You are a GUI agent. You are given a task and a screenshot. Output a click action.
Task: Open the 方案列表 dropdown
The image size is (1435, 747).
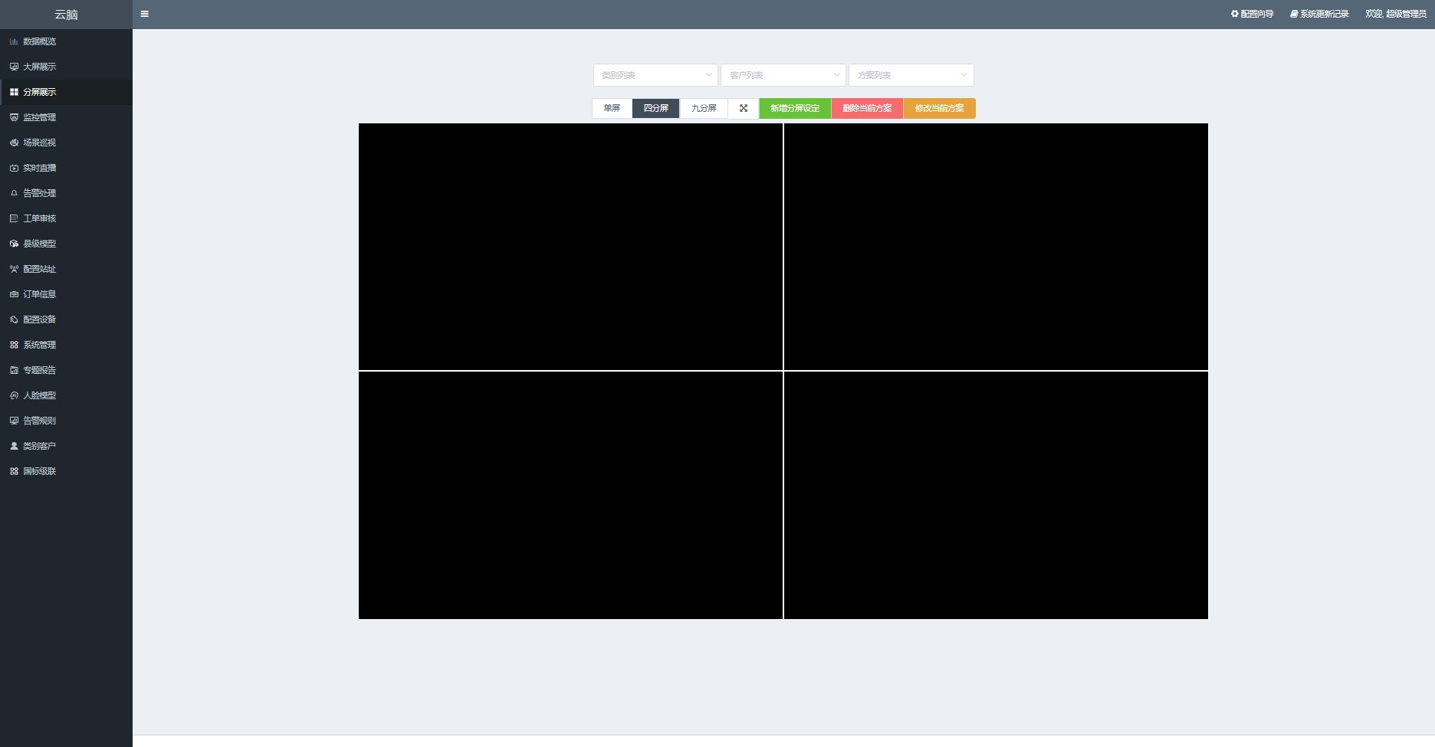[x=911, y=75]
